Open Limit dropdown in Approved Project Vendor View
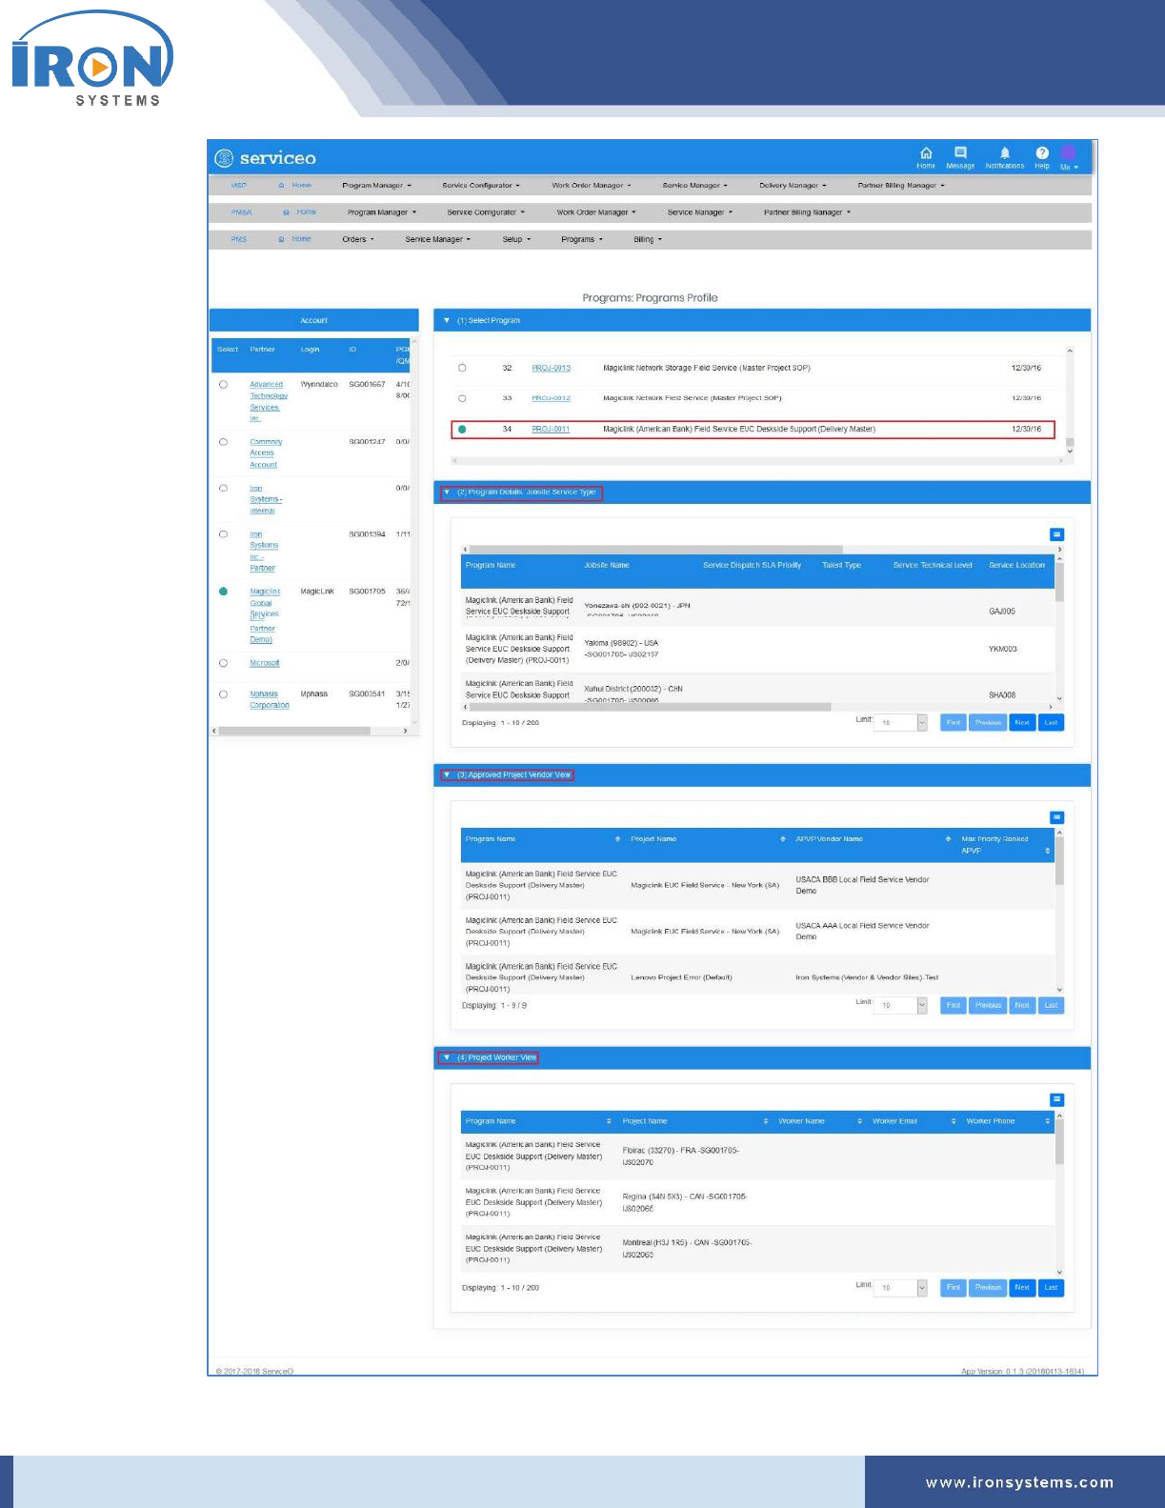 [901, 1005]
